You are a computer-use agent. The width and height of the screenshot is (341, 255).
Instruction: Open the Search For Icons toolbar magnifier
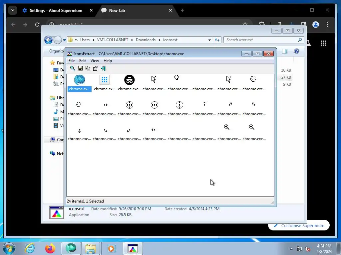(72, 68)
